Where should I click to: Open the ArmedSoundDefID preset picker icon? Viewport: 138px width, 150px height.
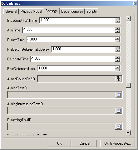point(119,79)
